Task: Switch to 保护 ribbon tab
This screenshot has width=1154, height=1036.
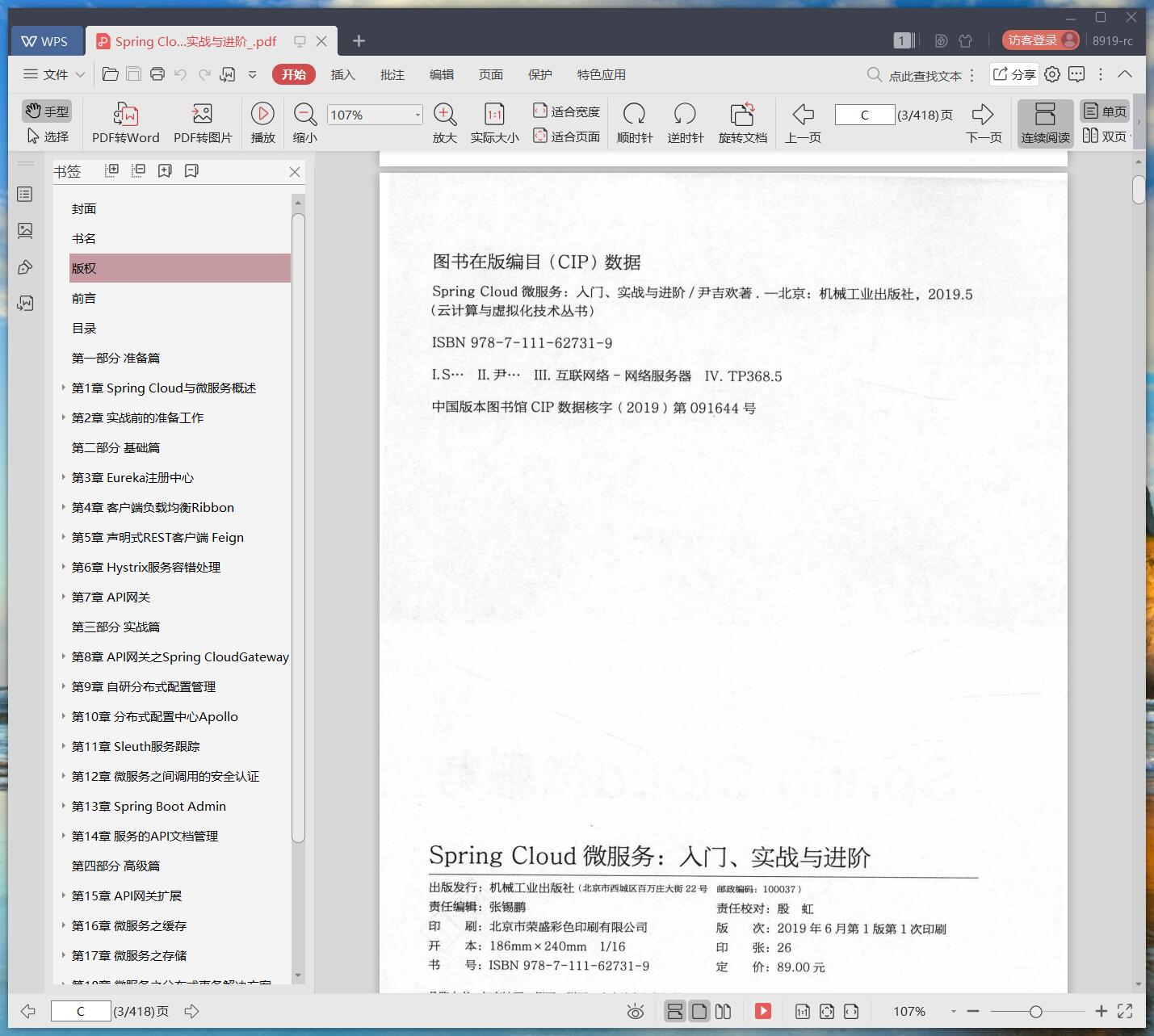Action: 539,74
